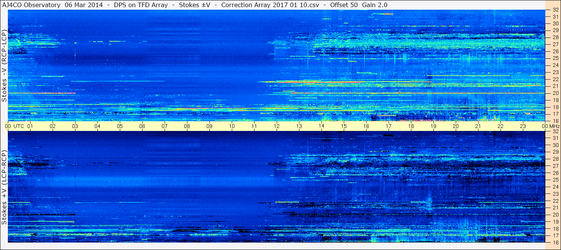The height and width of the screenshot is (250, 561).
Task: Select the 06 hour tick on the time axis
Action: pyautogui.click(x=142, y=126)
